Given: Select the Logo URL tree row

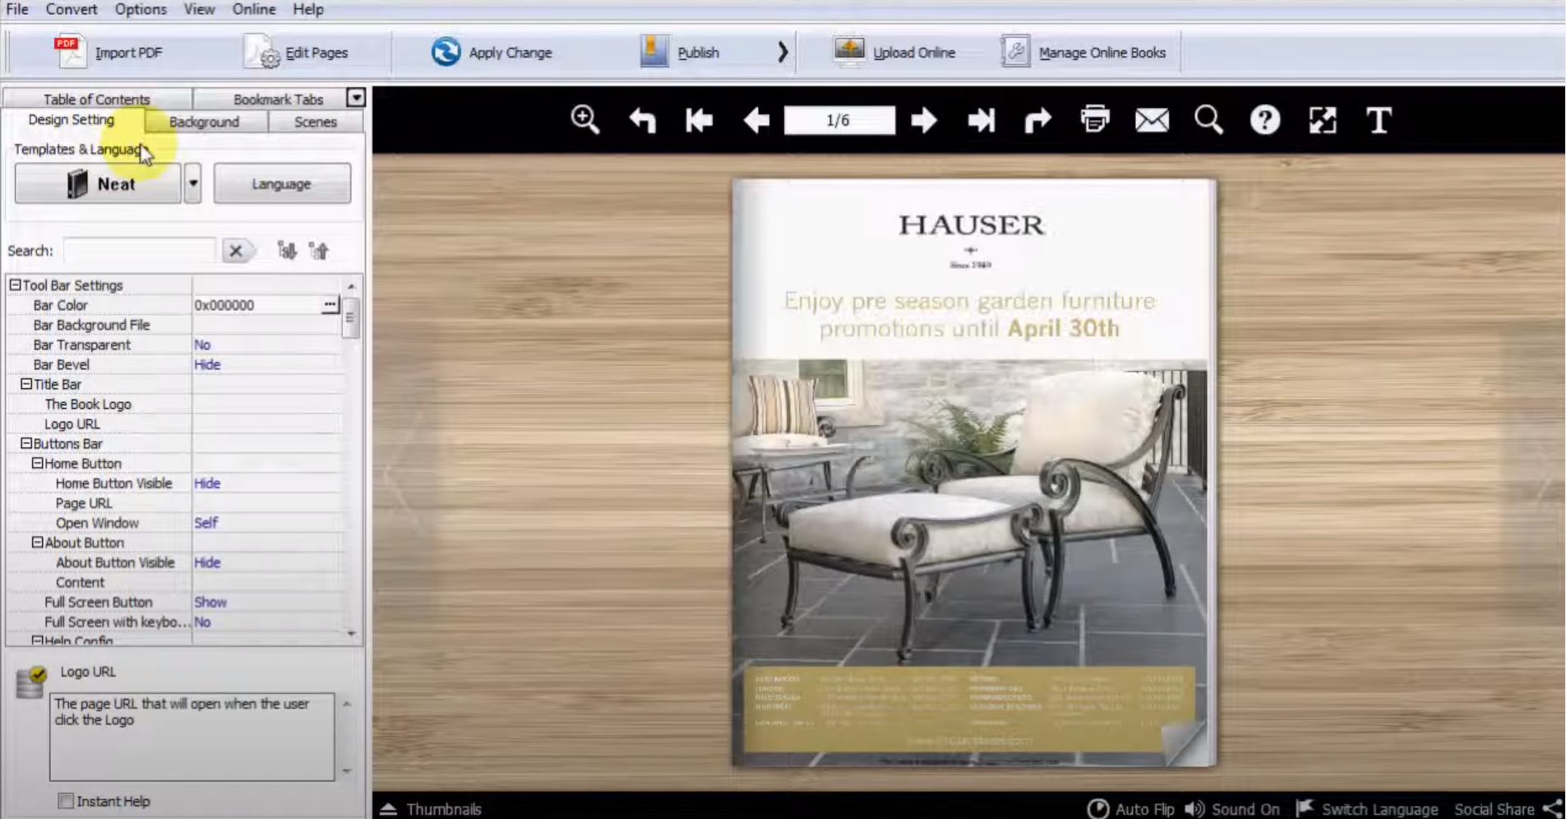Looking at the screenshot, I should tap(174, 424).
